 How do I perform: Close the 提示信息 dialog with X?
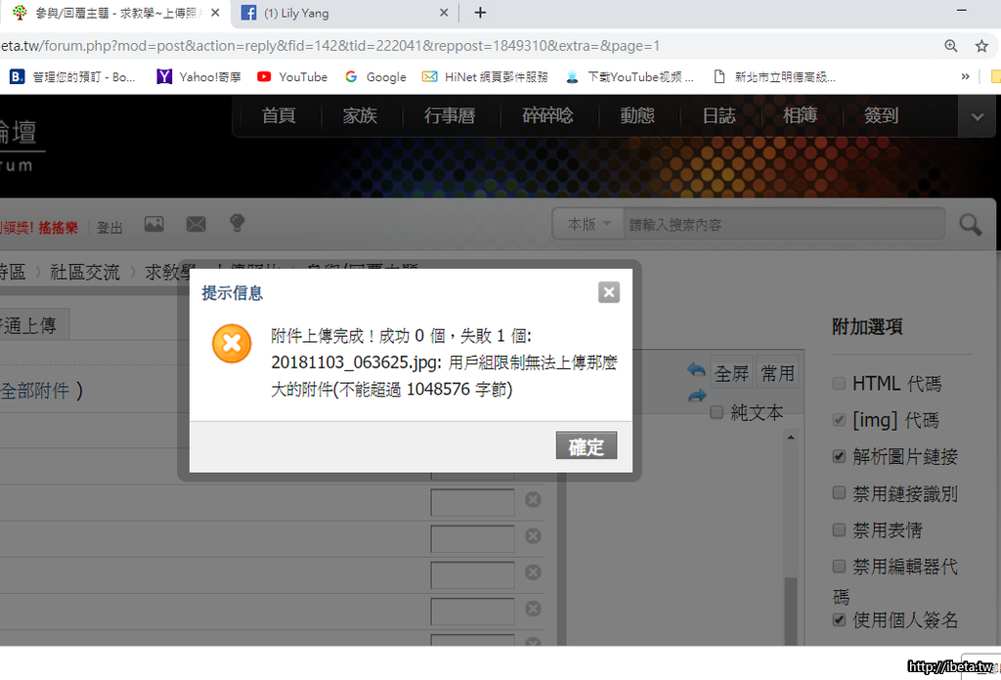click(609, 292)
